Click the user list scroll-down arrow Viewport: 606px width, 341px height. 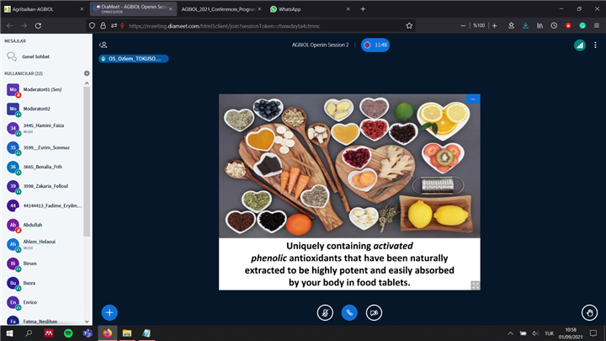pyautogui.click(x=87, y=322)
